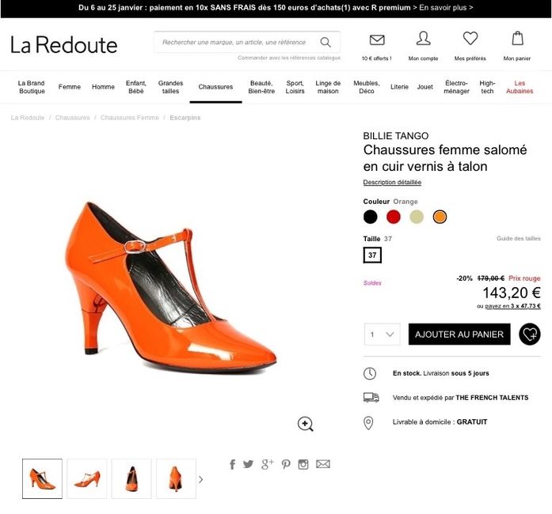Image resolution: width=552 pixels, height=514 pixels.
Task: Click the search magnifier icon
Action: [x=325, y=42]
